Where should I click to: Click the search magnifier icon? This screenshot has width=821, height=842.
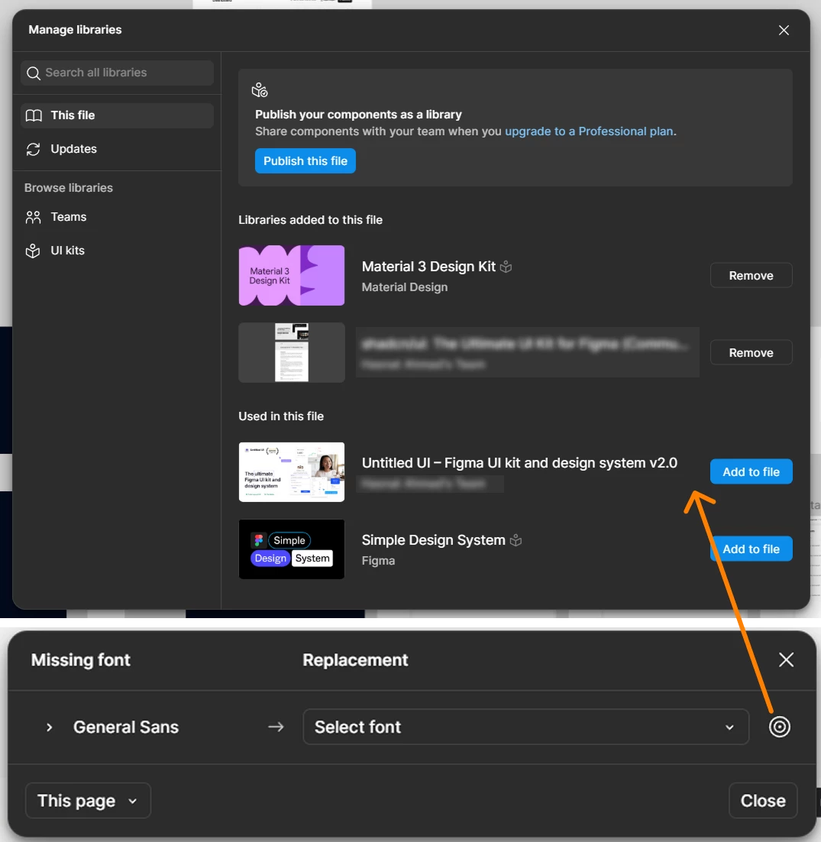[34, 73]
